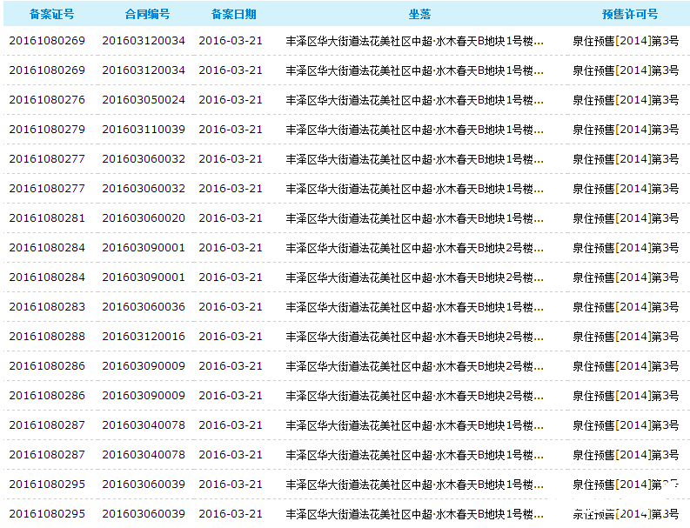Image resolution: width=690 pixels, height=528 pixels.
Task: Select the presale permit in row 20161080283
Action: (626, 307)
